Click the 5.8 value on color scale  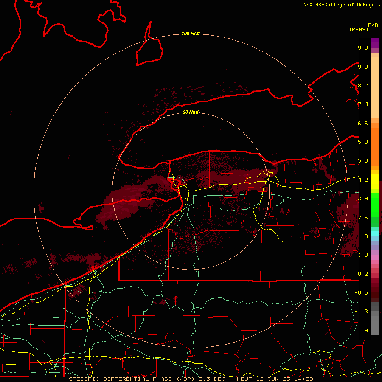point(363,142)
